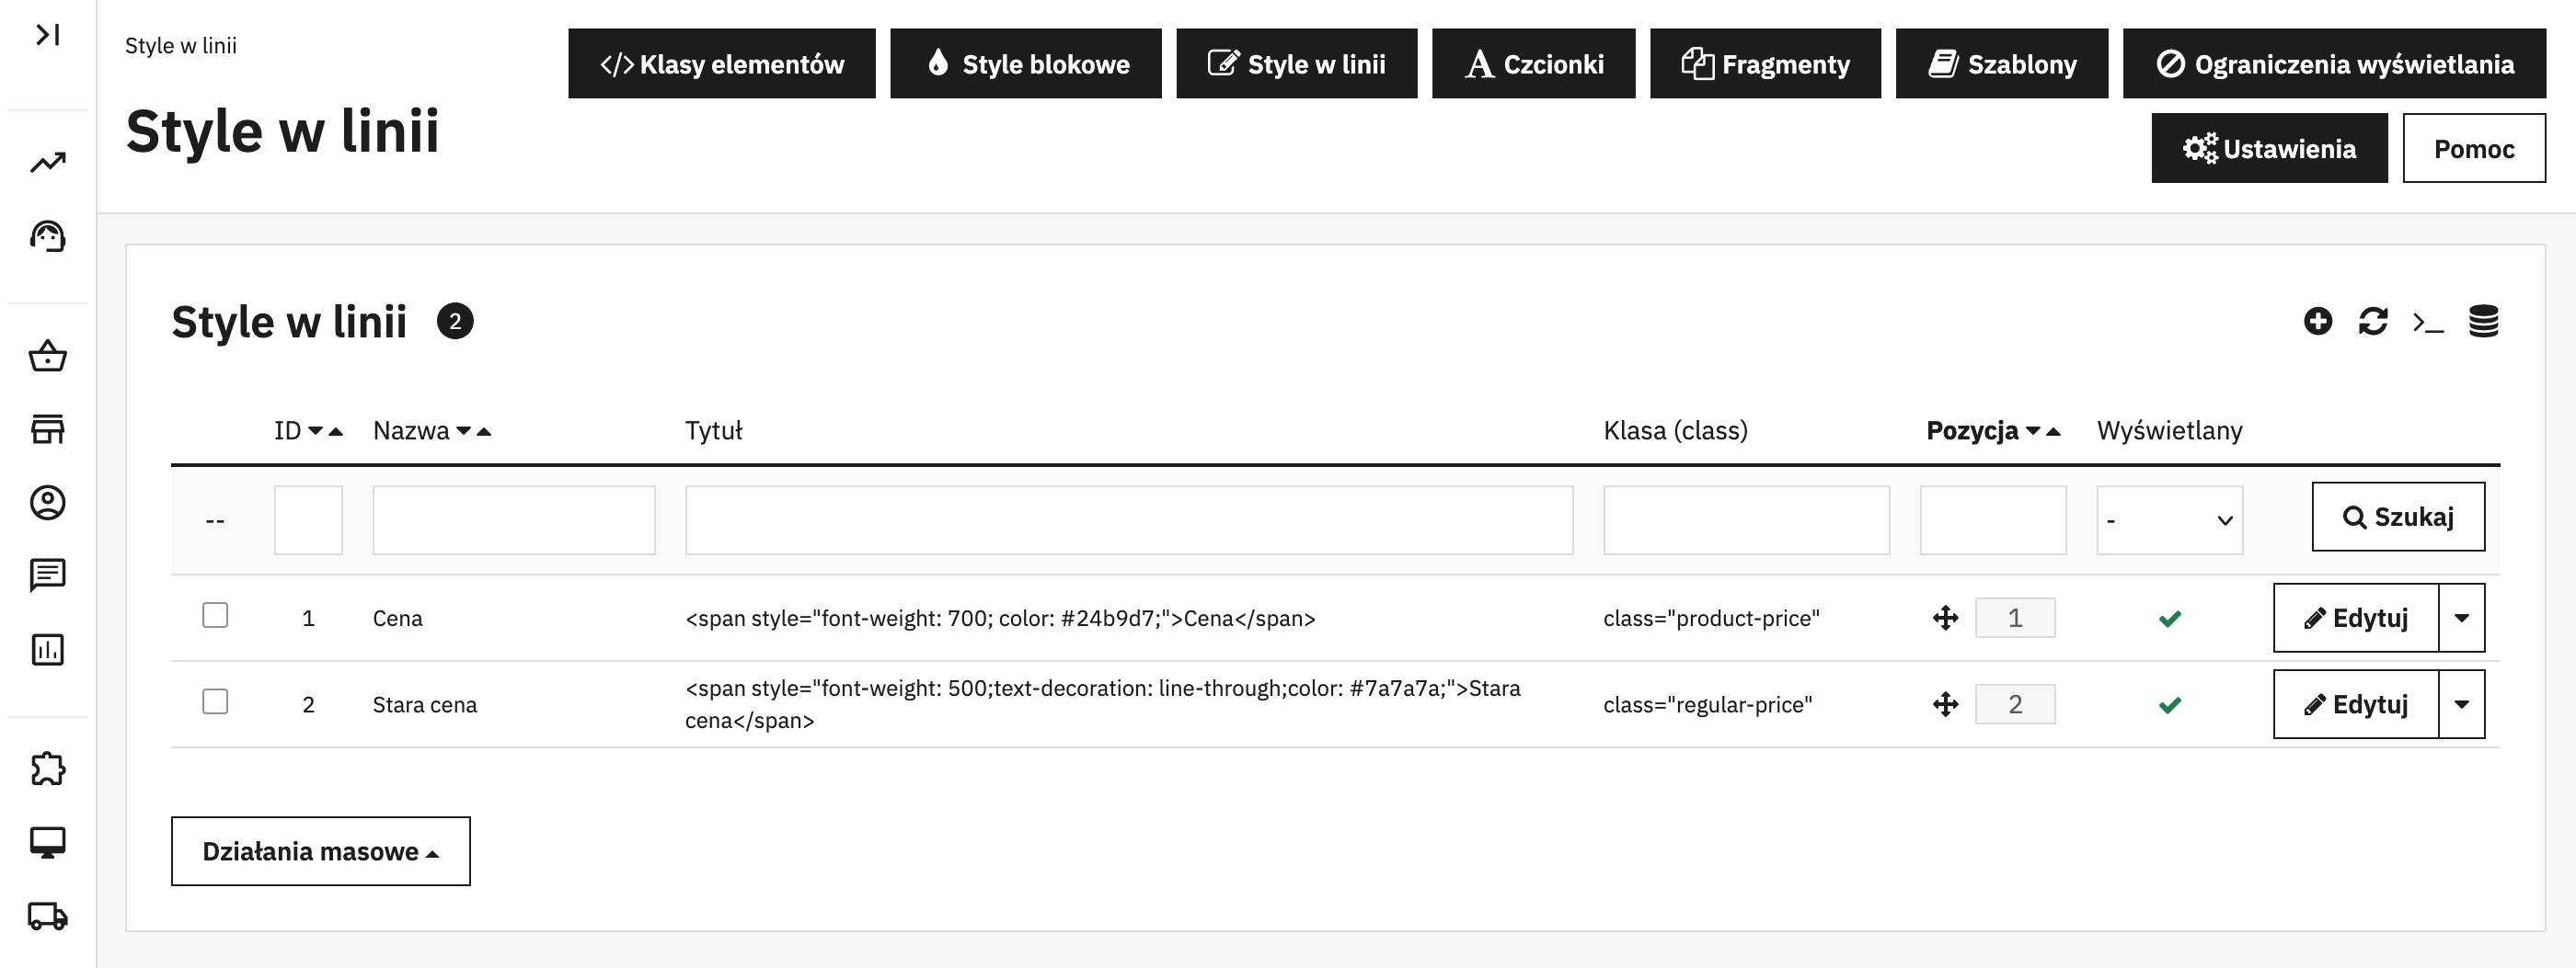
Task: Select the Stara cena row checkbox
Action: 215,701
